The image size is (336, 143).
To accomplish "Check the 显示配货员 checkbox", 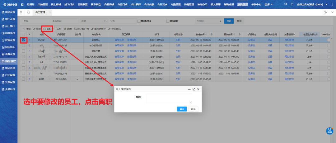I will click(139, 21).
